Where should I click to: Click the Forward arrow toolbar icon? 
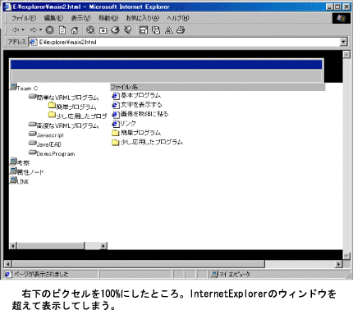point(34,30)
